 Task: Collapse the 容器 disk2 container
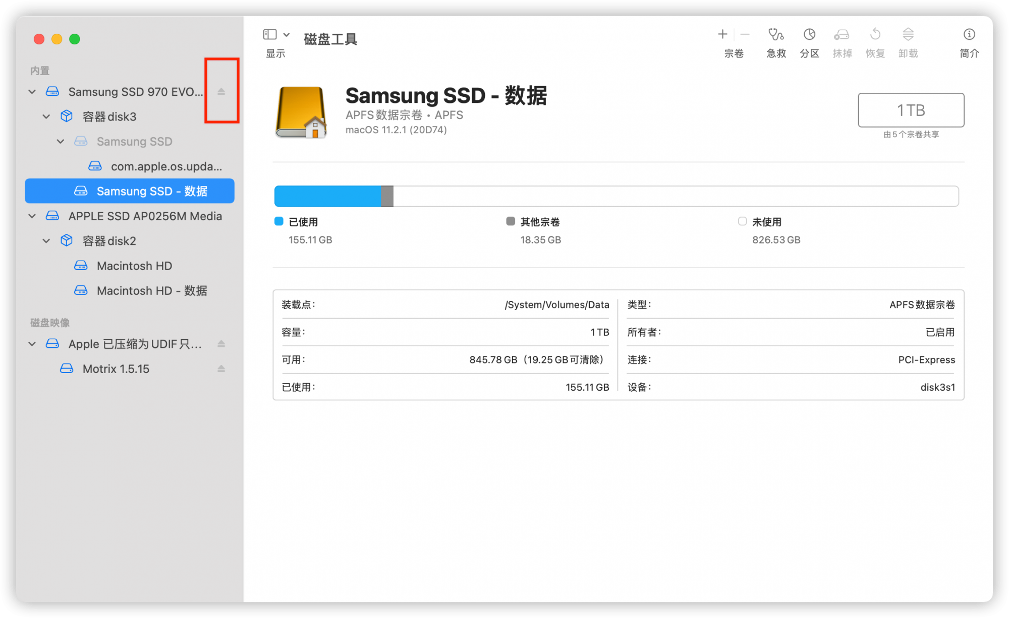pyautogui.click(x=46, y=241)
